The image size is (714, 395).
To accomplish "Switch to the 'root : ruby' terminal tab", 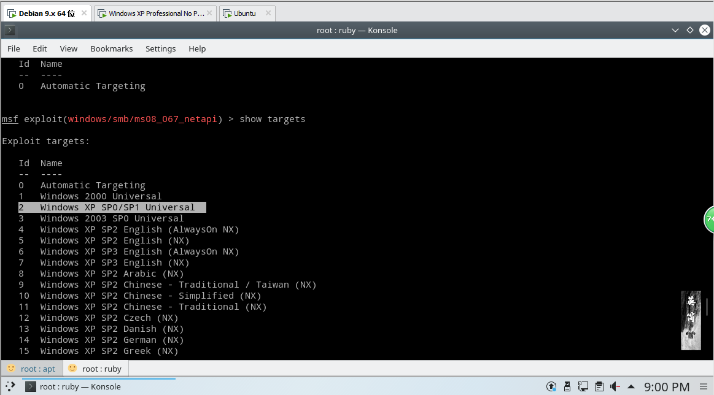I will pos(96,369).
